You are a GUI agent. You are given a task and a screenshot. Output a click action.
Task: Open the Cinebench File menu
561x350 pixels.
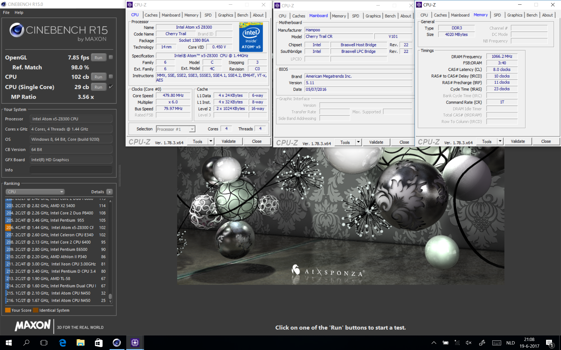coord(6,13)
